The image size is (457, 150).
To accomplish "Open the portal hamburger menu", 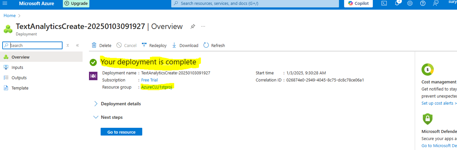I will click(5, 3).
